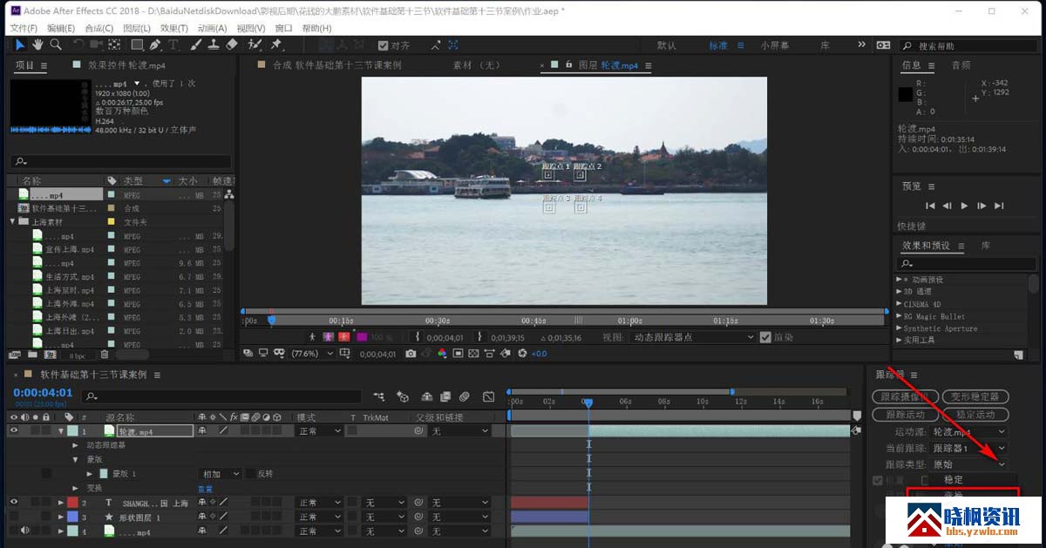Viewport: 1046px width, 548px height.
Task: Toggle the mask lock for 蒙版 1
Action: click(x=45, y=474)
